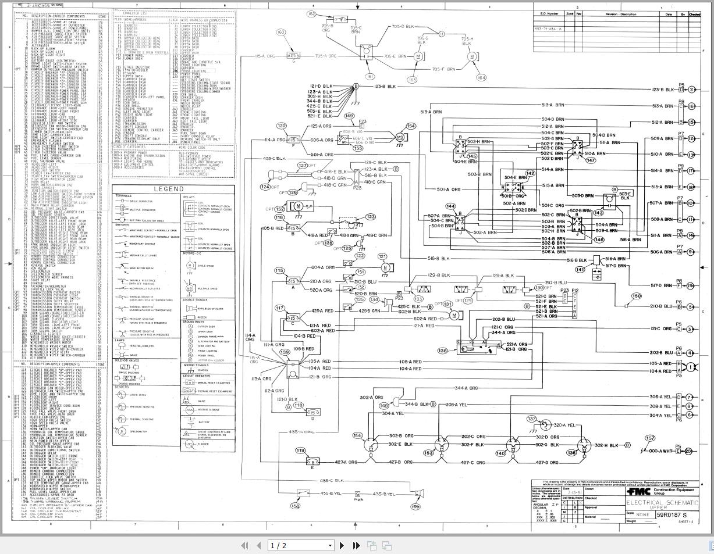Go to the next page

click(x=342, y=546)
